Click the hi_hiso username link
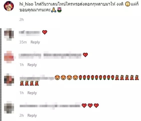 click(x=26, y=4)
